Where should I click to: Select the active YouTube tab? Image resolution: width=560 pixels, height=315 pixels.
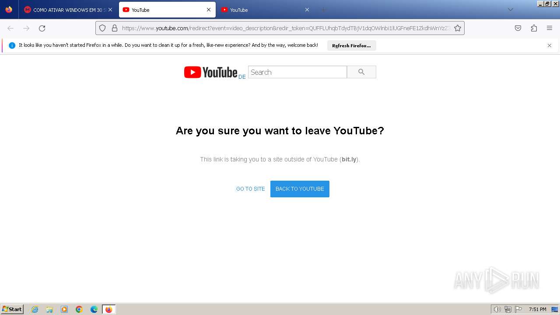coord(167,10)
